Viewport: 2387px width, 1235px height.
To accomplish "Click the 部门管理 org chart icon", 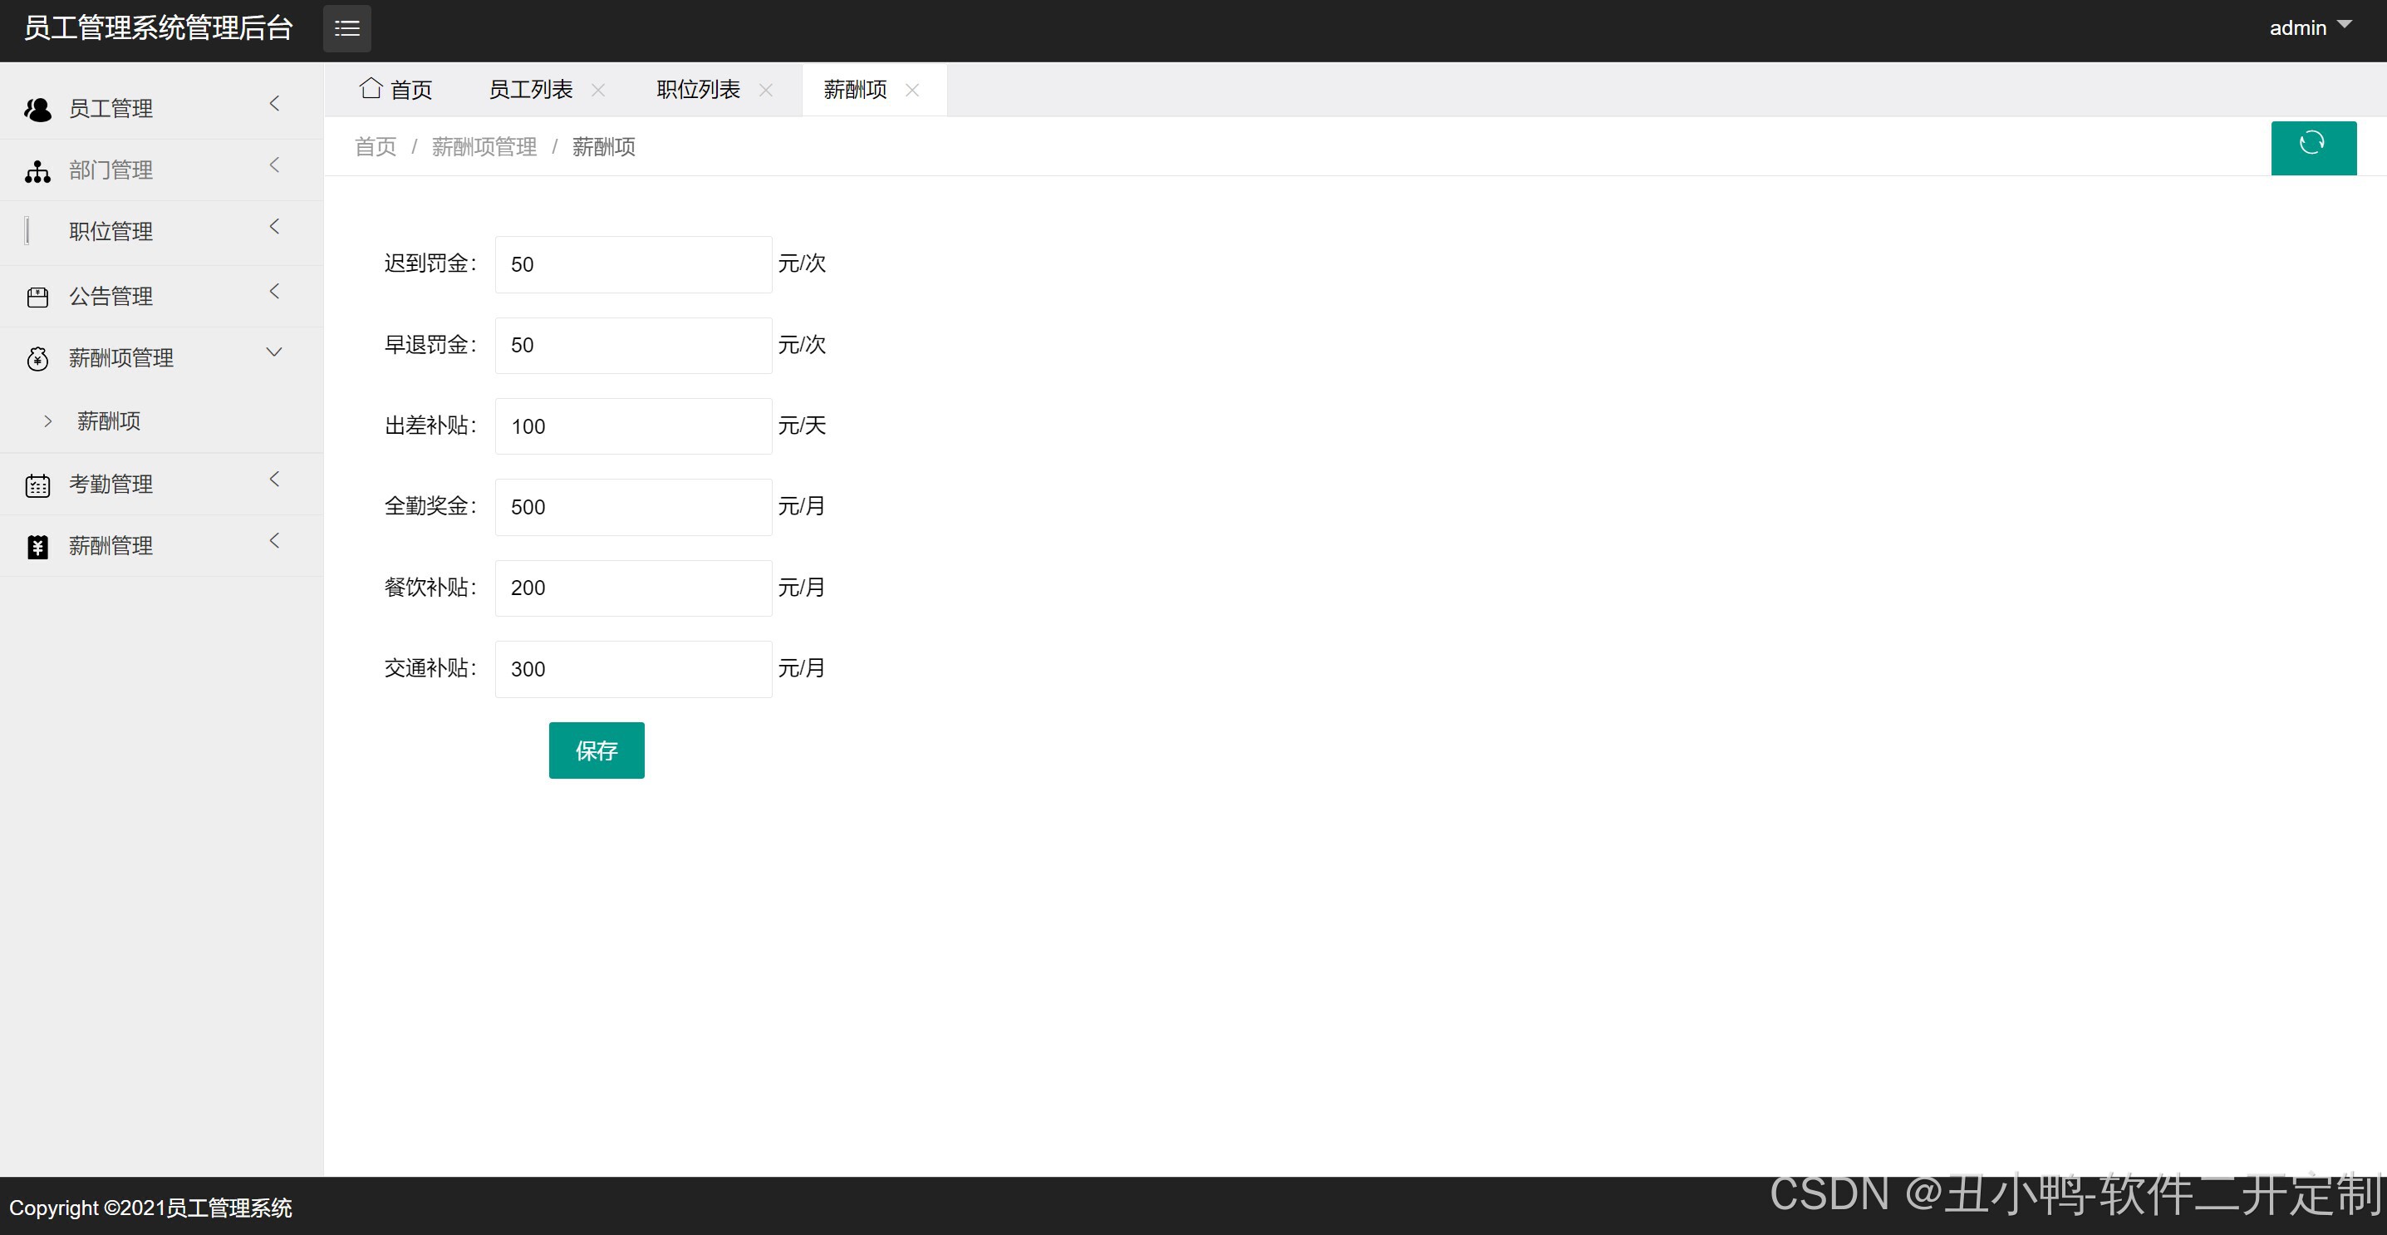I will (38, 170).
